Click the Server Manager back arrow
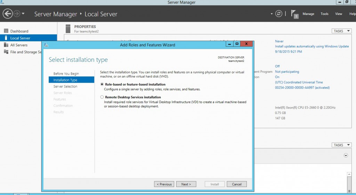The width and height of the screenshot is (356, 195). tap(8, 14)
